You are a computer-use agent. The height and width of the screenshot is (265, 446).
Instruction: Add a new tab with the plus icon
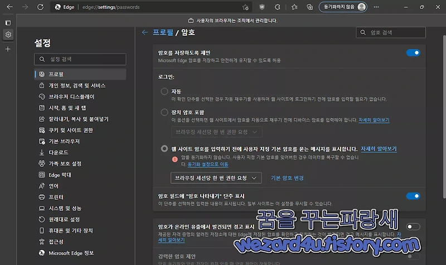point(8,49)
